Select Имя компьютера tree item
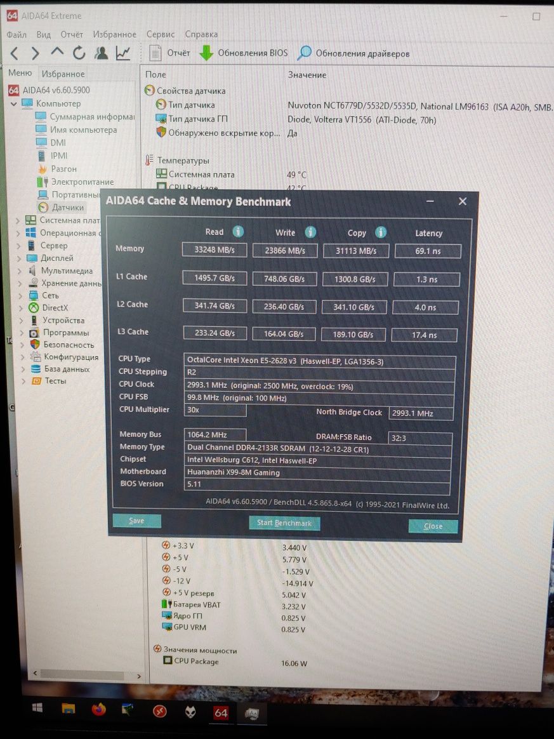This screenshot has height=739, width=554. (x=77, y=130)
